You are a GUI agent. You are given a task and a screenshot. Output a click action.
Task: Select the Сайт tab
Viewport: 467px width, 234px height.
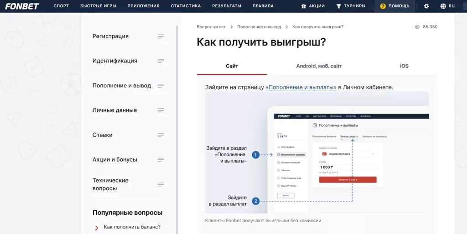[x=232, y=66]
